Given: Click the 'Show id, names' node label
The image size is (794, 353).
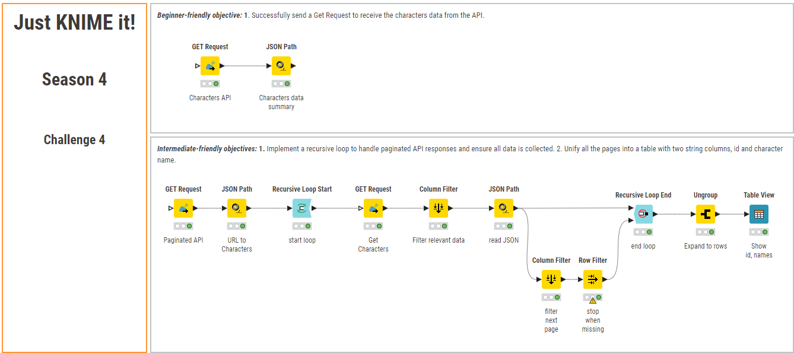Looking at the screenshot, I should (x=759, y=250).
